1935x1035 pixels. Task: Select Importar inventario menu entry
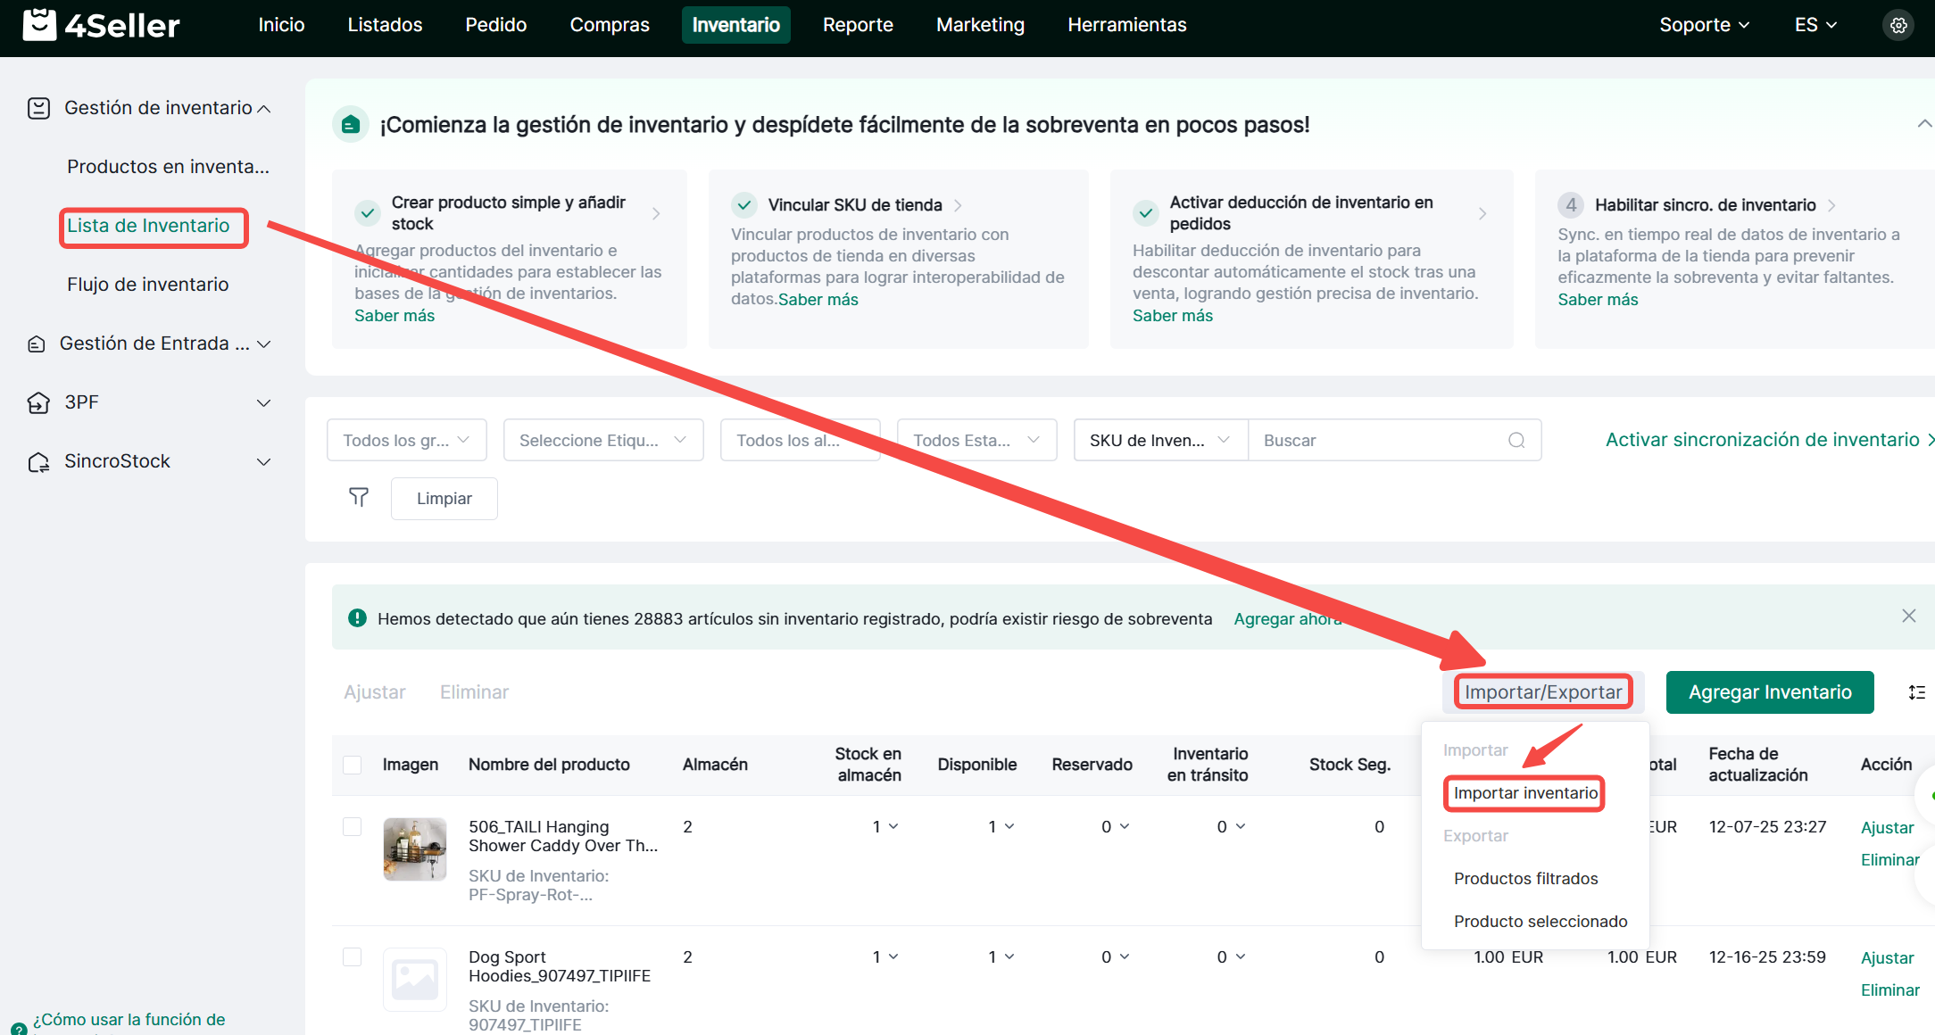tap(1524, 793)
